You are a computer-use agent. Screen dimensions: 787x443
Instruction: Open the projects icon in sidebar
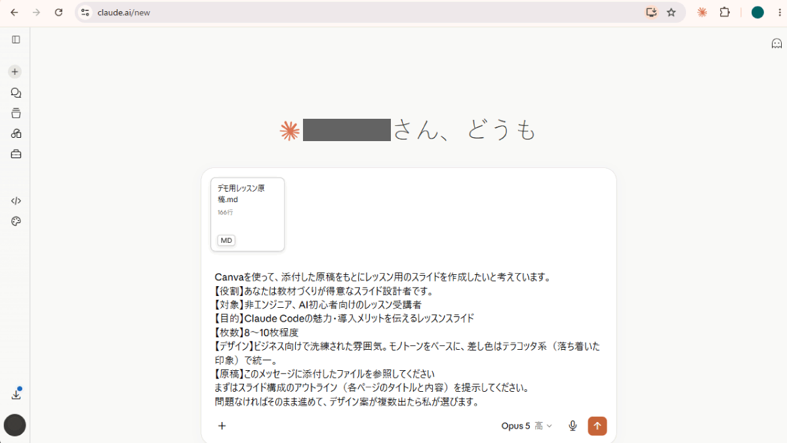pos(16,113)
